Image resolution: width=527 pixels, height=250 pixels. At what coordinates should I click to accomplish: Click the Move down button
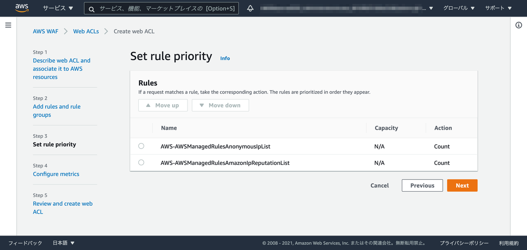[x=220, y=105]
